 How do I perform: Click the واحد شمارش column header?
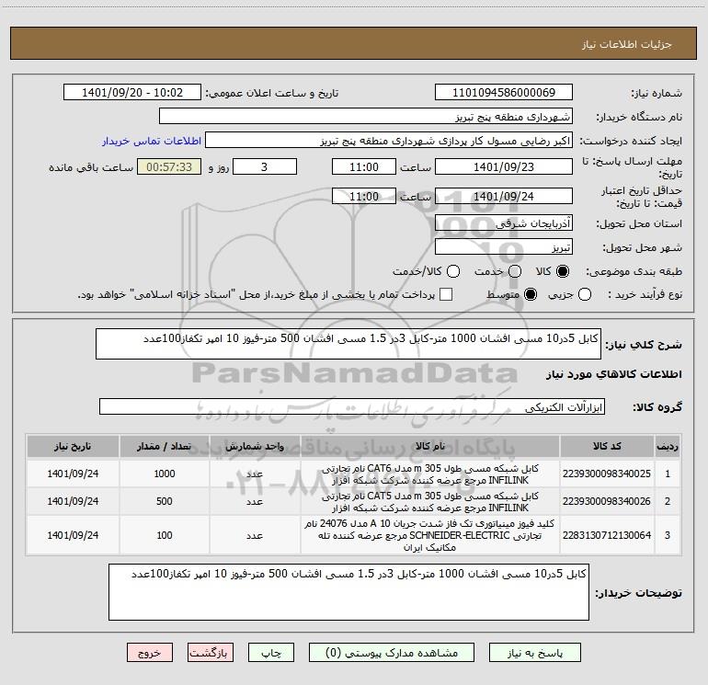(x=255, y=446)
